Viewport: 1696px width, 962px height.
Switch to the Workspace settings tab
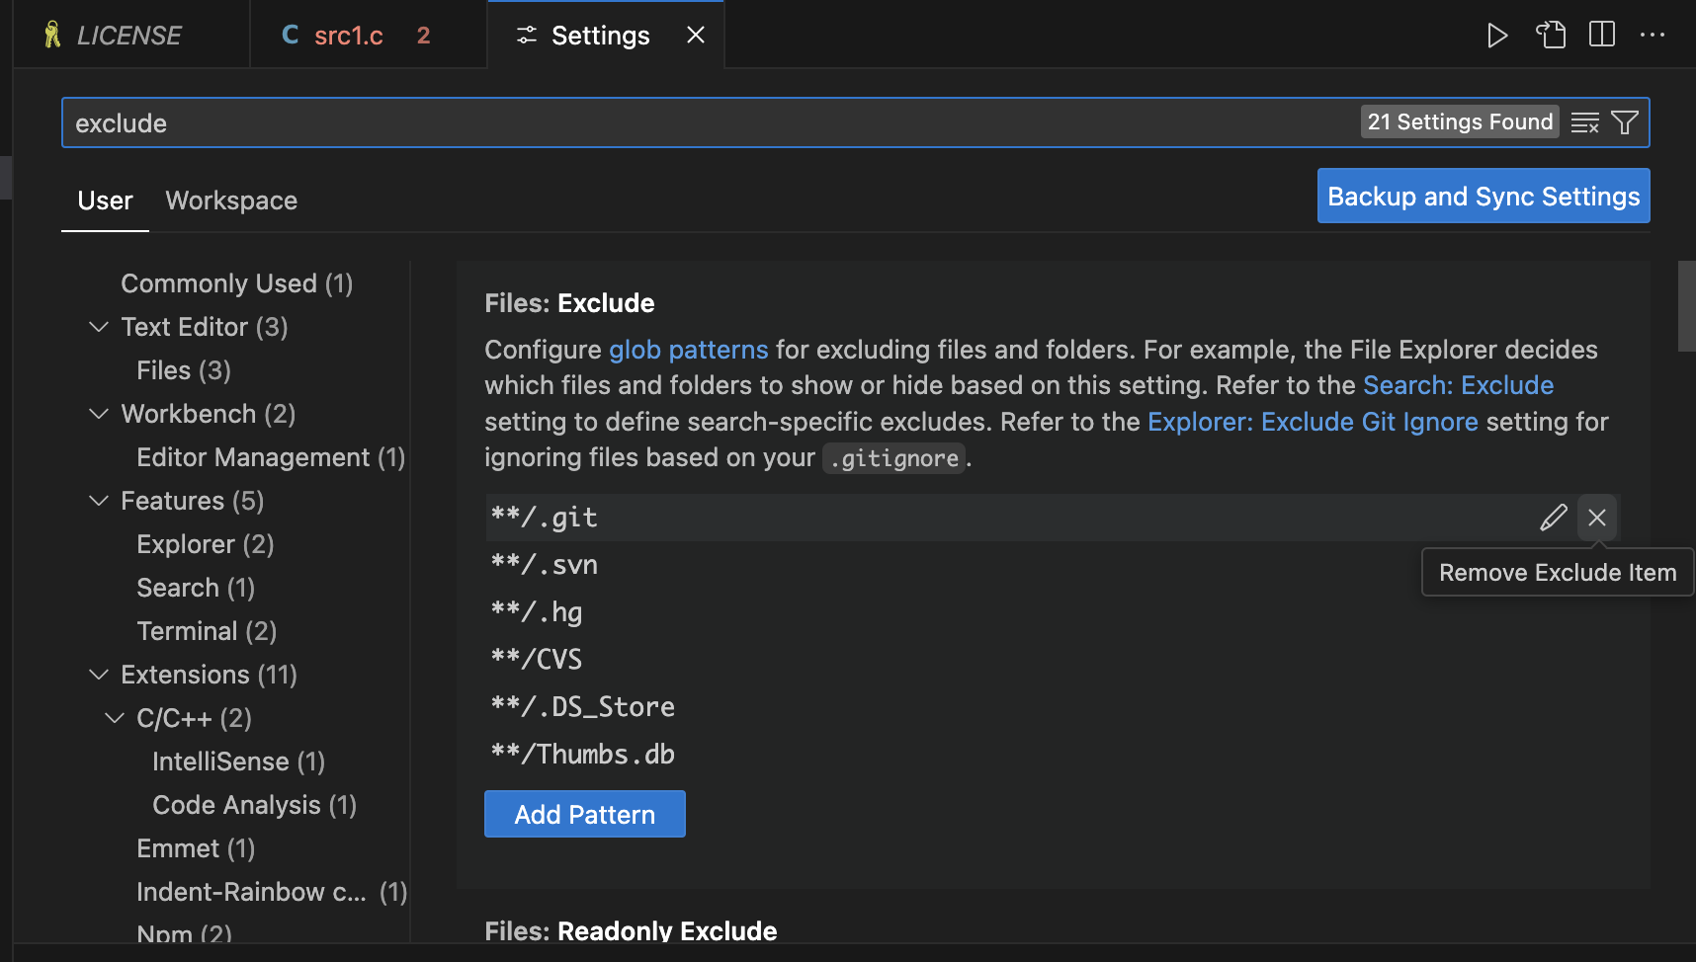pos(231,200)
